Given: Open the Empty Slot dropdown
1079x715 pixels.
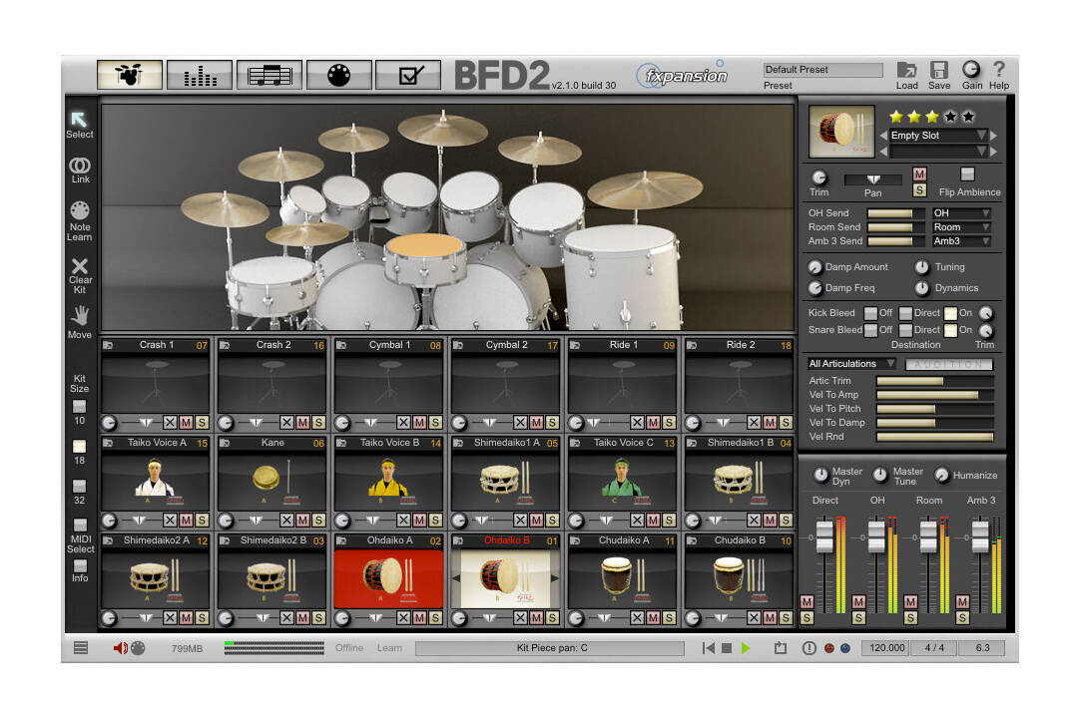Looking at the screenshot, I should click(938, 136).
